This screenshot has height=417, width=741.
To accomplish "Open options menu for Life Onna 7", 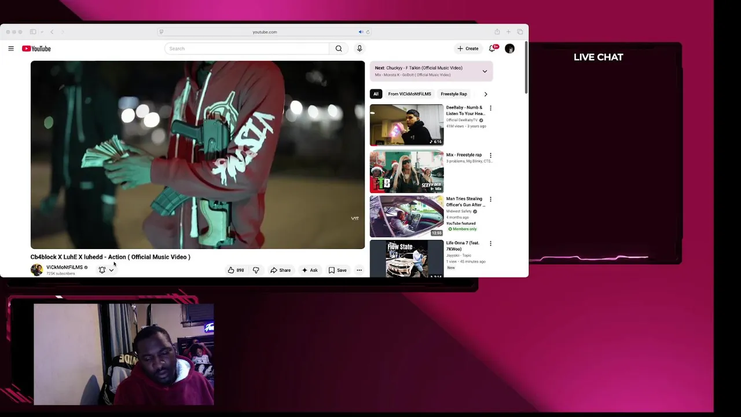I will click(x=490, y=244).
